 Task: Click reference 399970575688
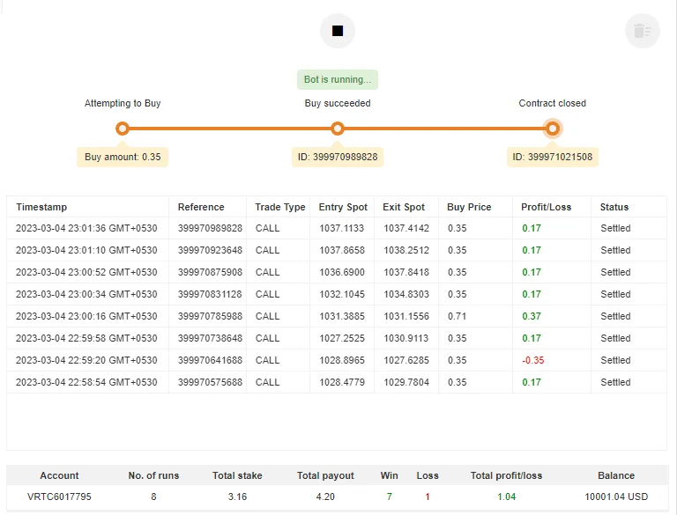click(210, 382)
